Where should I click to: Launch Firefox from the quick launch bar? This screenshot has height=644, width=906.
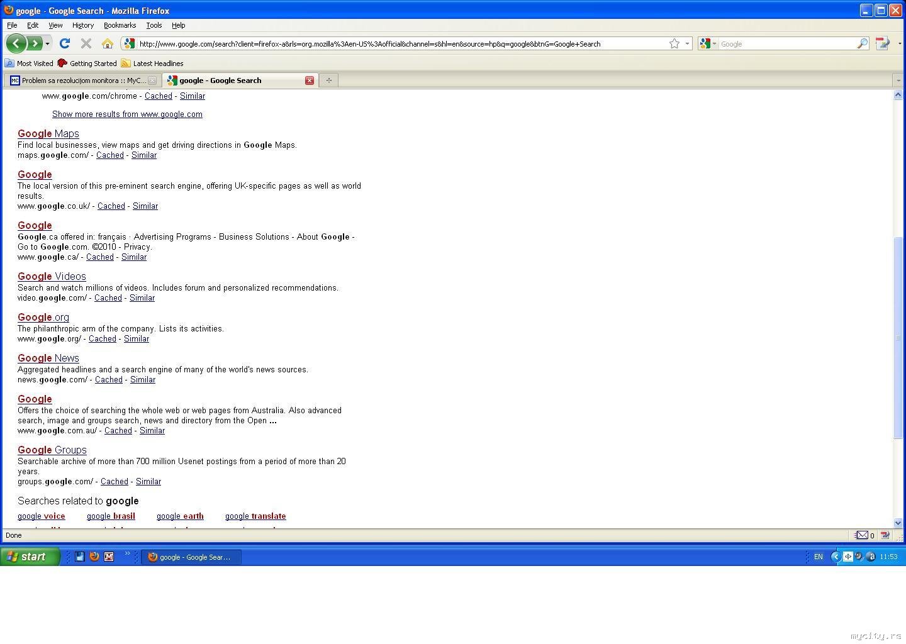(x=94, y=557)
